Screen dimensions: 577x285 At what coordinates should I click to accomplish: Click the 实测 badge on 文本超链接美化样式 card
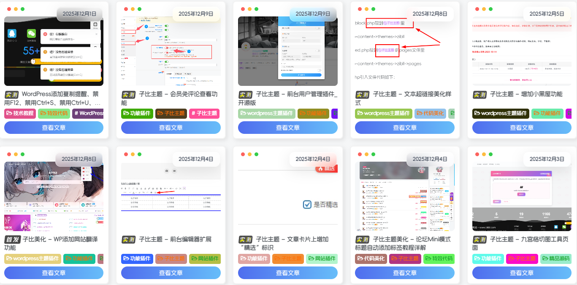363,95
